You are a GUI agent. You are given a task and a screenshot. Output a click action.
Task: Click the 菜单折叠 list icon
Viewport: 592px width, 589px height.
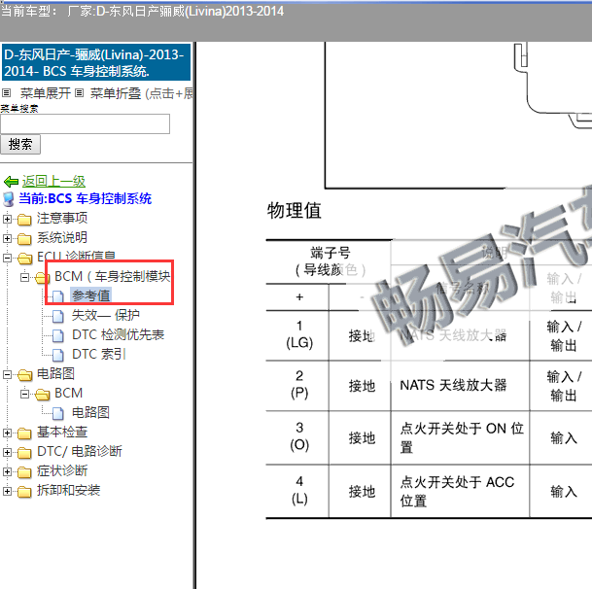tap(79, 93)
